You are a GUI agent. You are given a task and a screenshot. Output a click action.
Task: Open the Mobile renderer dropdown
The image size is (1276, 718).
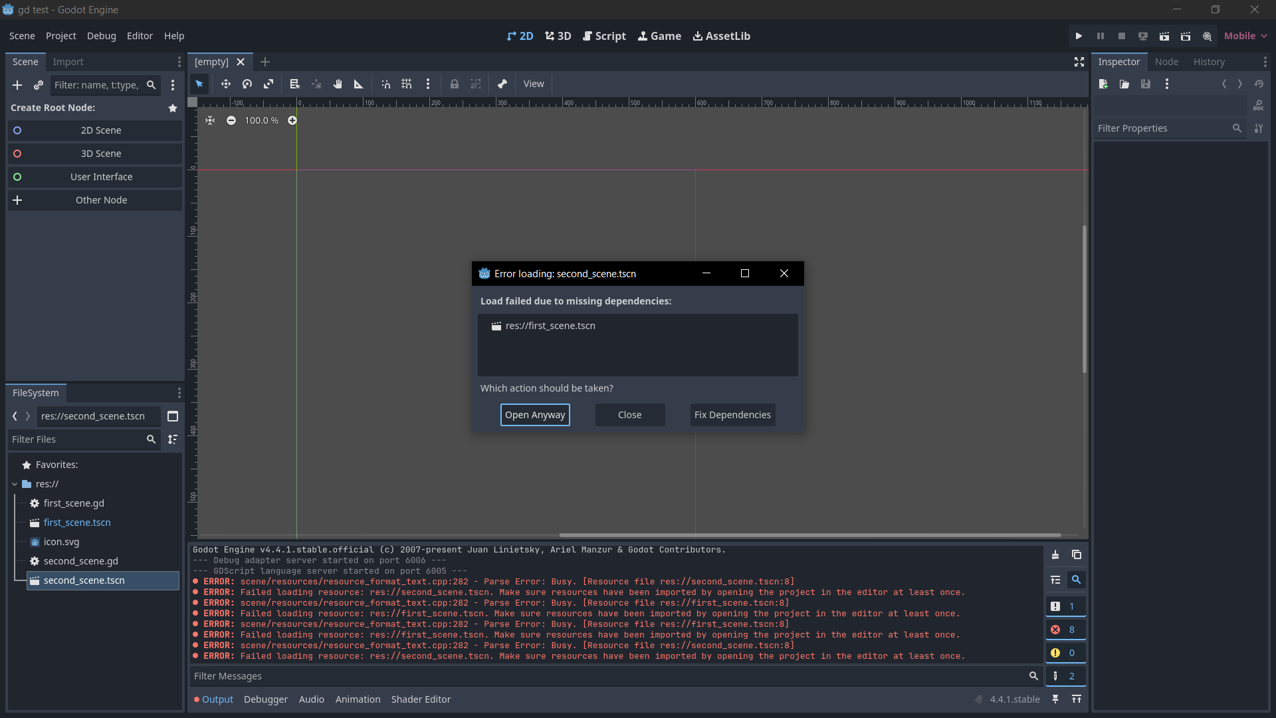[x=1245, y=36]
